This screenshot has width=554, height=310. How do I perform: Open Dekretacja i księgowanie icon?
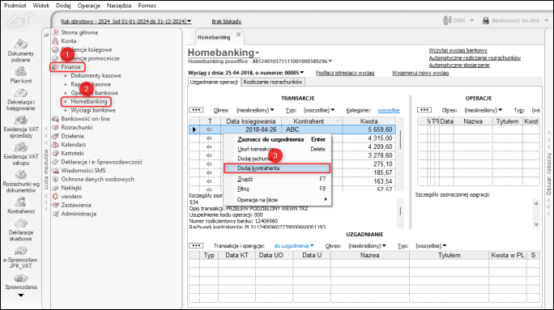pos(20,92)
